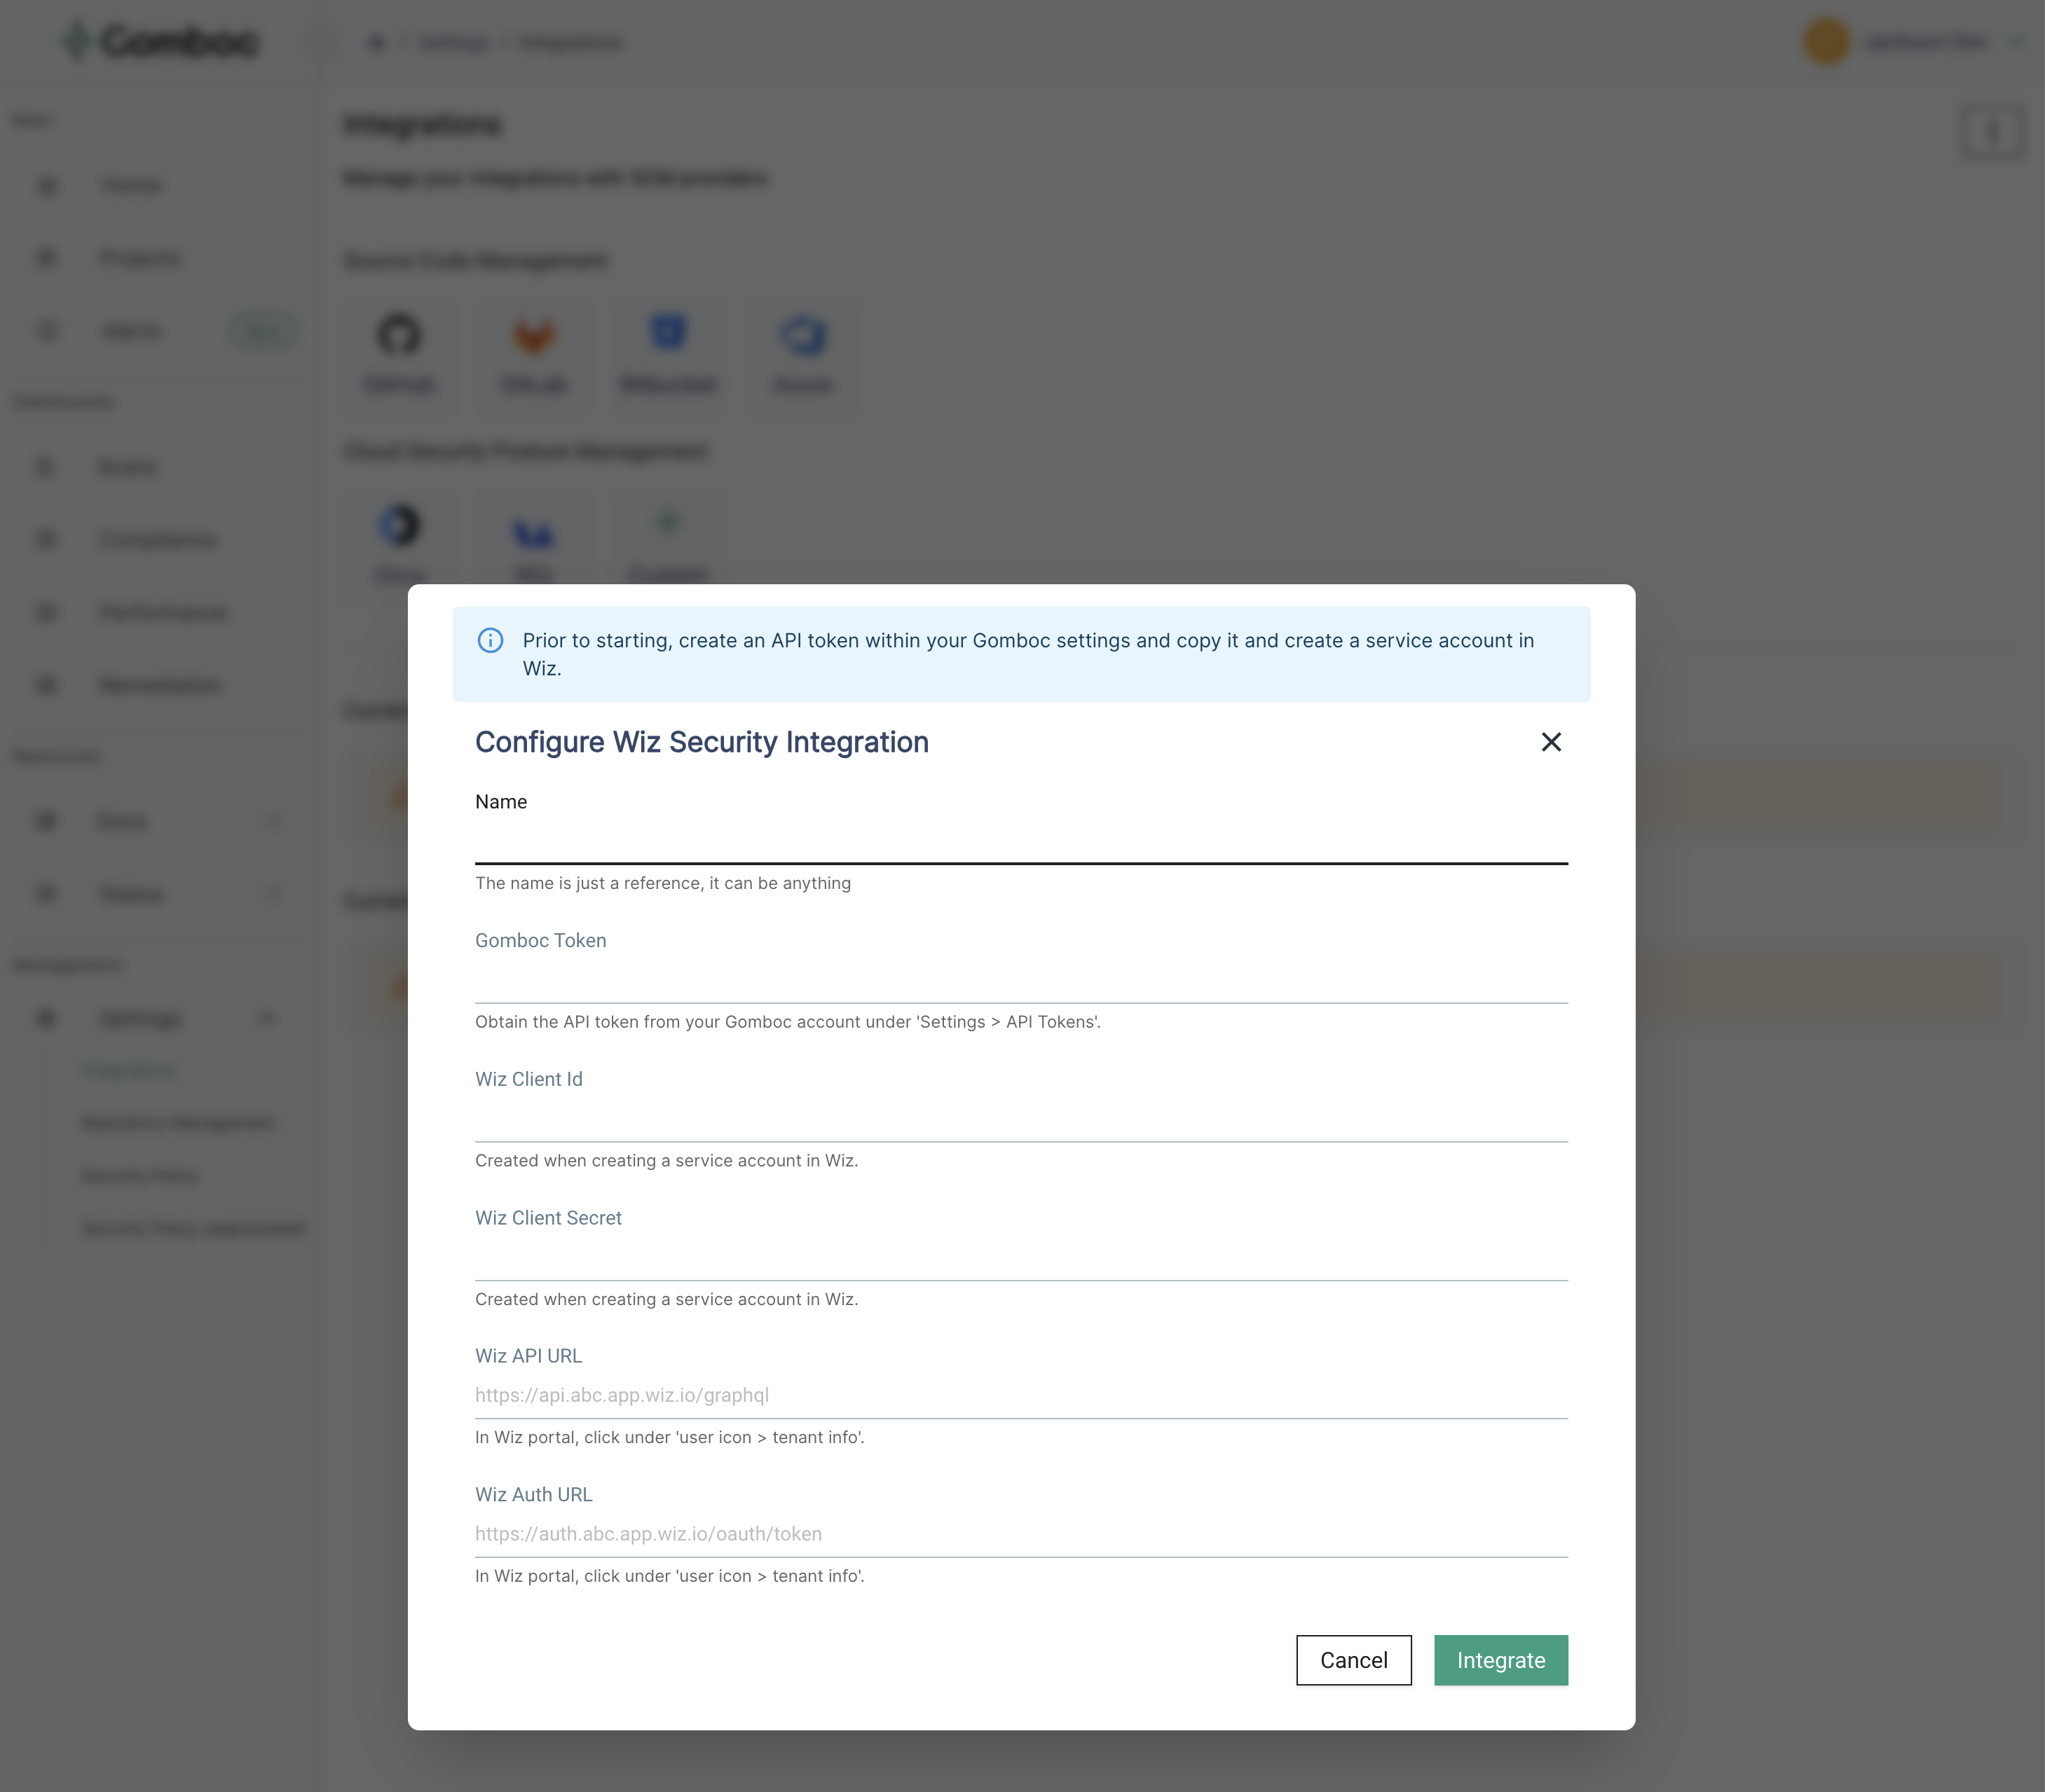
Task: Open the Azure integration card
Action: tap(803, 357)
